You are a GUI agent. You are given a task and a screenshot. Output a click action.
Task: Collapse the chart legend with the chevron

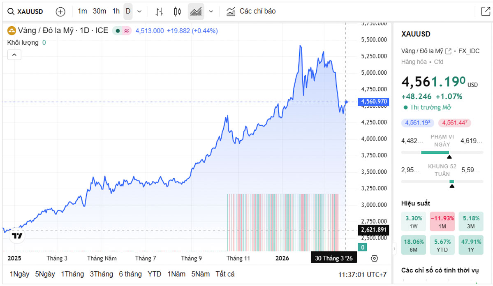(14, 55)
